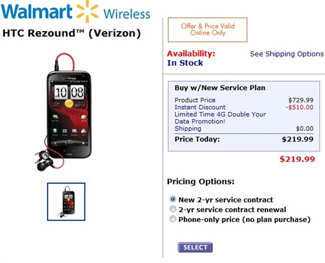Image resolution: width=325 pixels, height=263 pixels.
Task: Click the SELECT button
Action: 195,247
